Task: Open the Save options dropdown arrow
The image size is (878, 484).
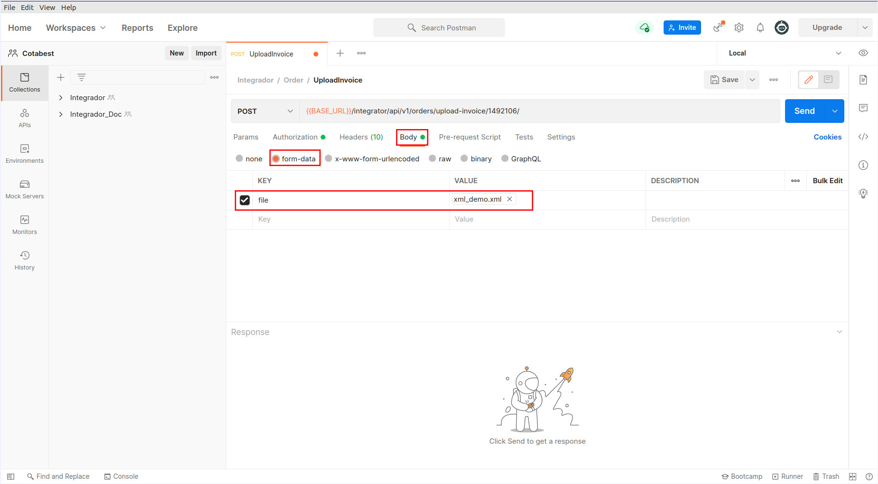Action: pyautogui.click(x=752, y=80)
